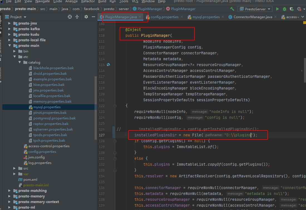Toggle code folding at line 122
Viewport: 306px width, 210px height.
115,106
